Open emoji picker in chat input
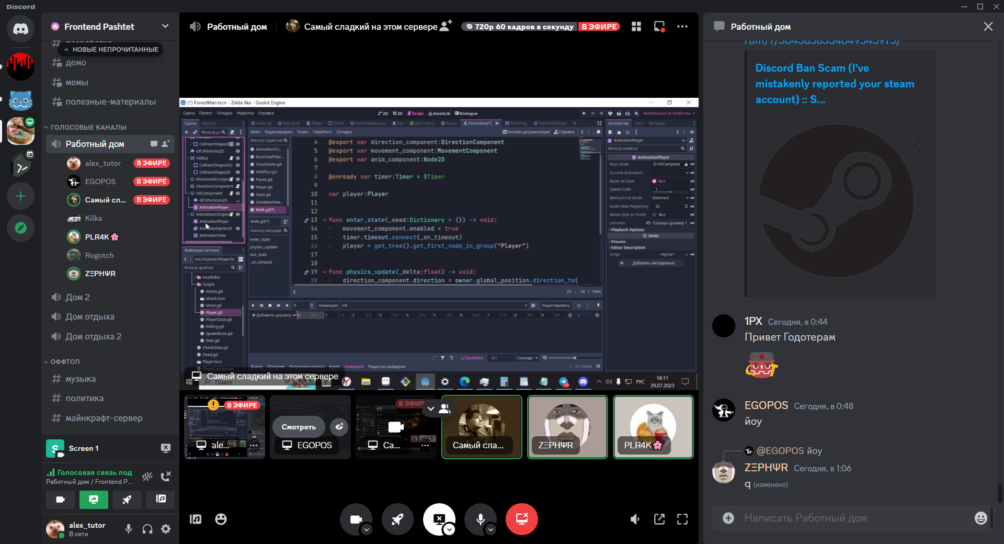Viewport: 1004px width, 544px height. pos(980,518)
